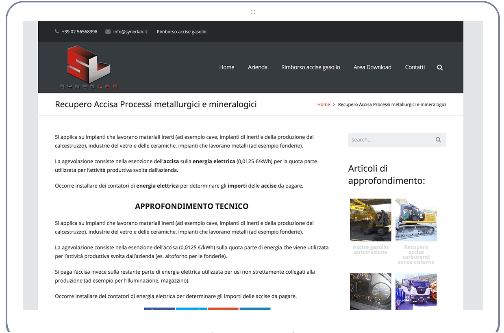Click Rimborso accise gasolio link in top bar
This screenshot has height=333, width=504.
coord(182,32)
